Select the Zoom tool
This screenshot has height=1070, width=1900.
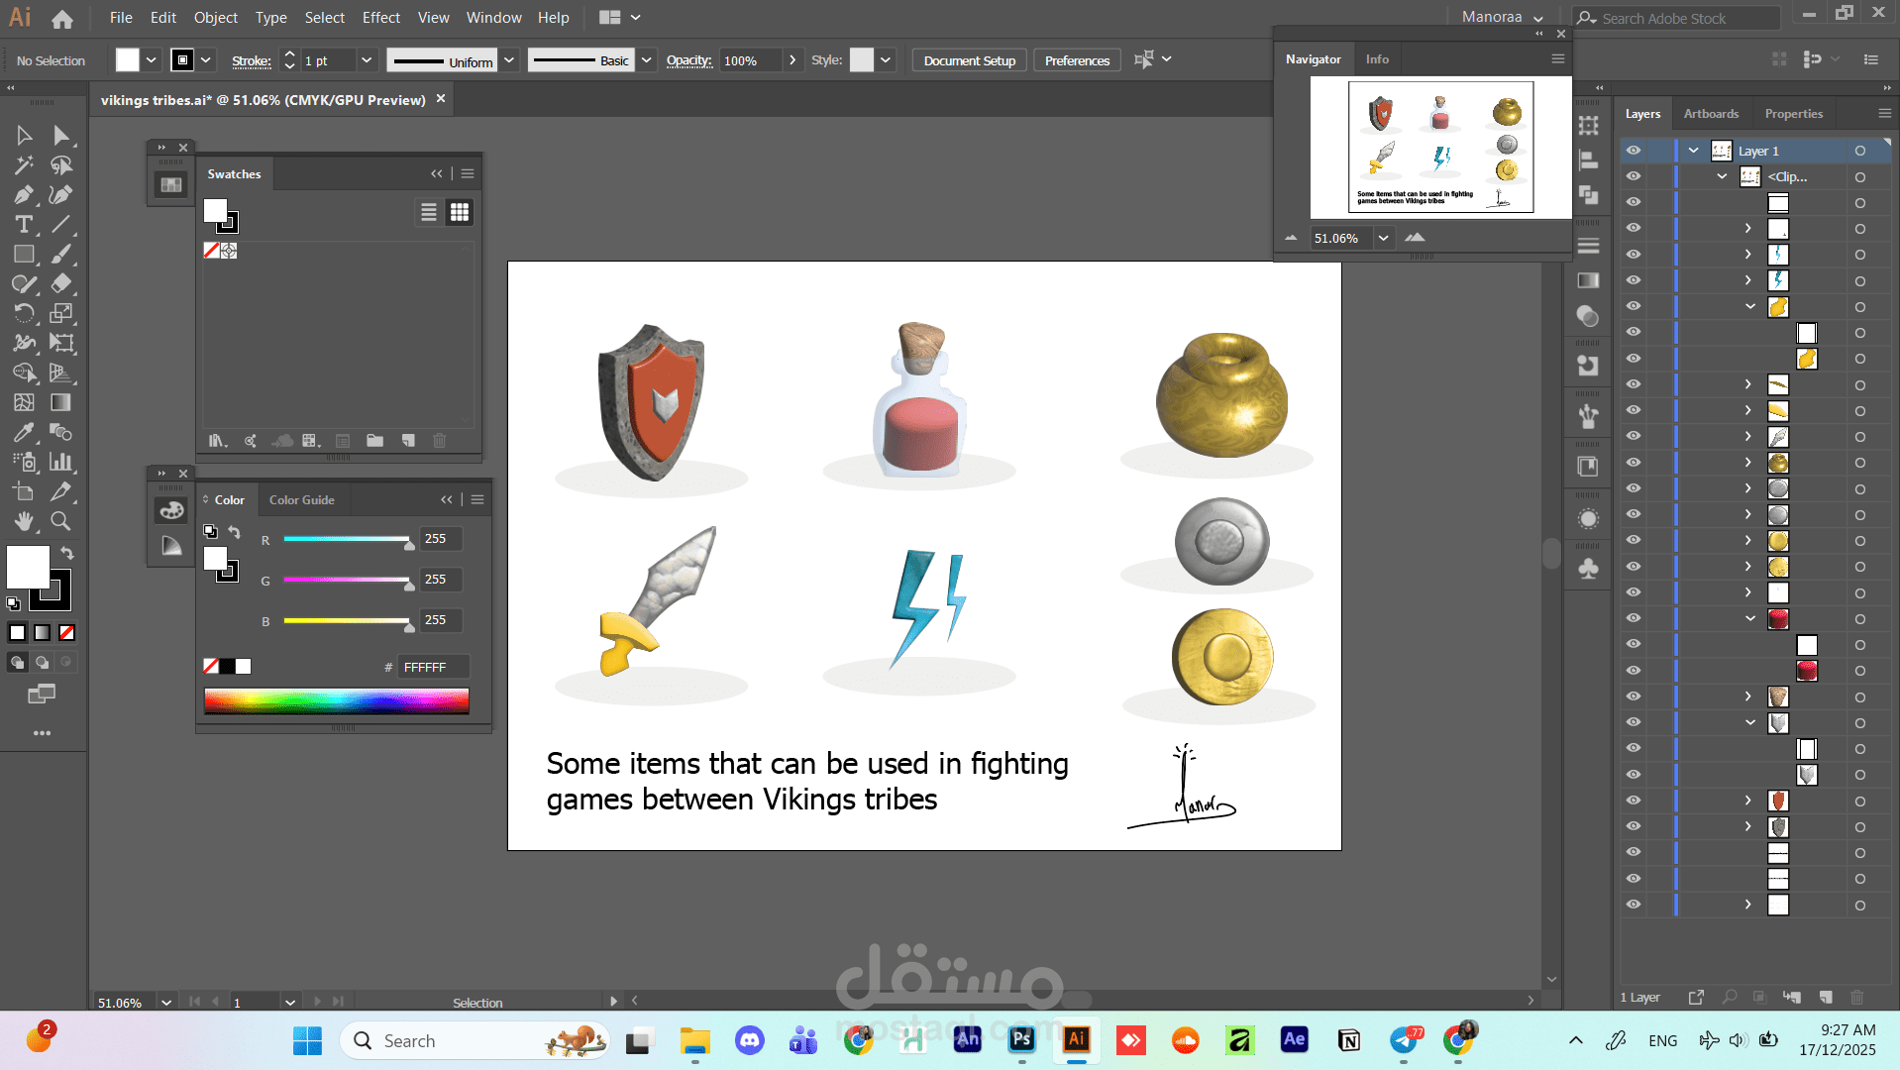61,521
